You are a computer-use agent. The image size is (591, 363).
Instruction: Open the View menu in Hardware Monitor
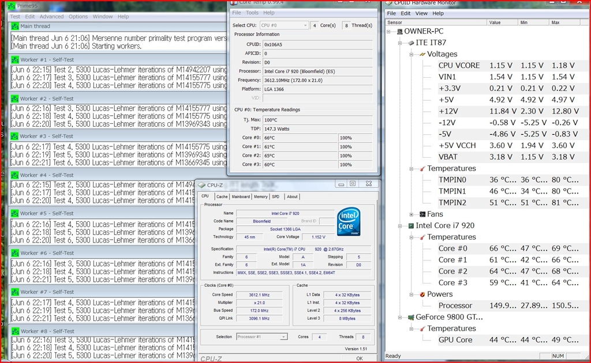tap(421, 13)
